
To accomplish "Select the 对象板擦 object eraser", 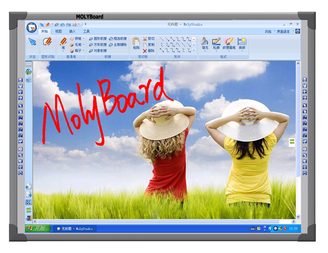I will click(98, 51).
